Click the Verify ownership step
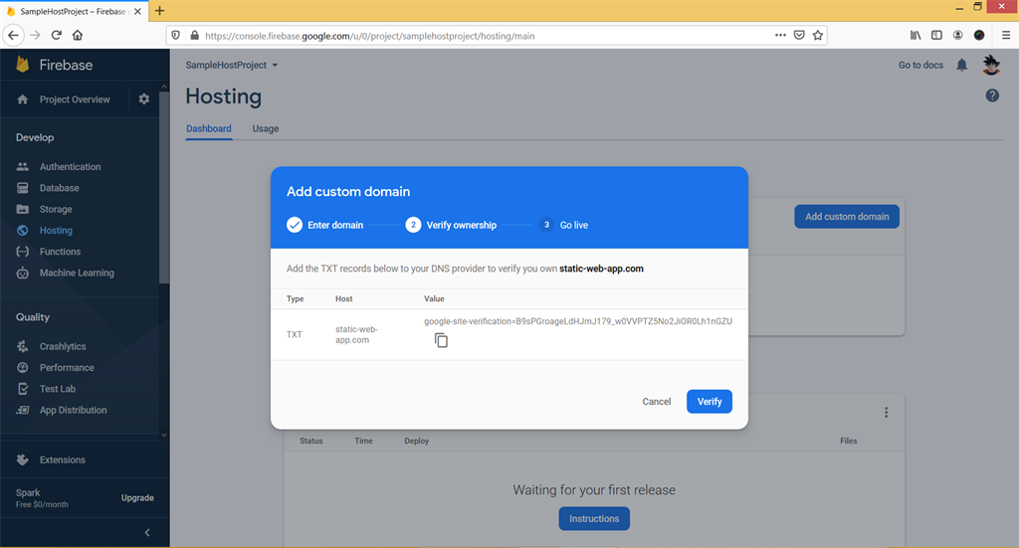Image resolution: width=1019 pixels, height=548 pixels. (451, 225)
